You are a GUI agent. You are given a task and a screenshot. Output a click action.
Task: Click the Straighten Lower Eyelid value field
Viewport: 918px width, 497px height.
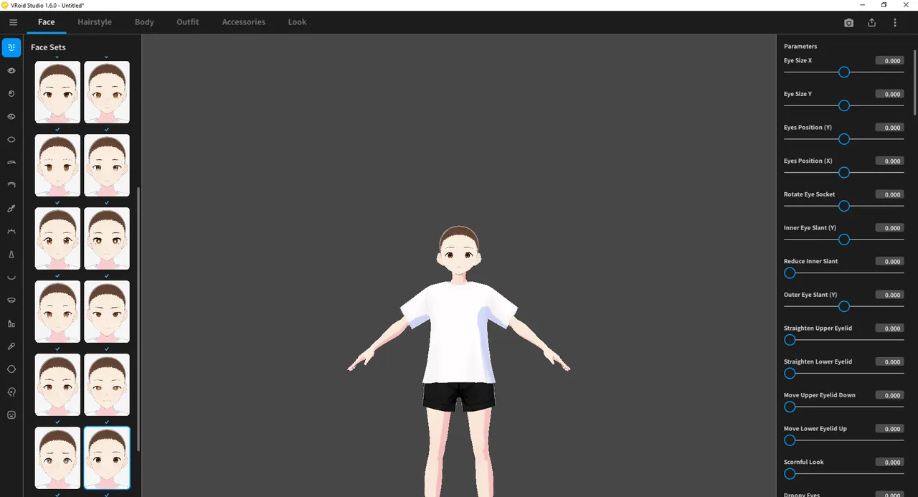889,362
